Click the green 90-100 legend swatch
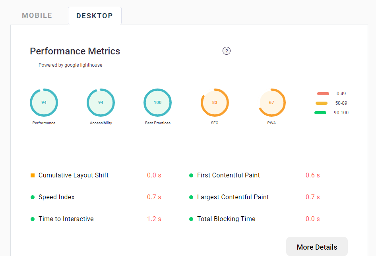Viewport: 376px width, 256px height. [x=320, y=113]
